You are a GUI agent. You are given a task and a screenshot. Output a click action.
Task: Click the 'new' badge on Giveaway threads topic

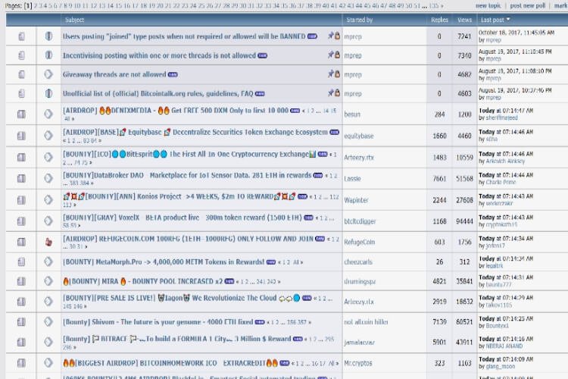(x=173, y=75)
